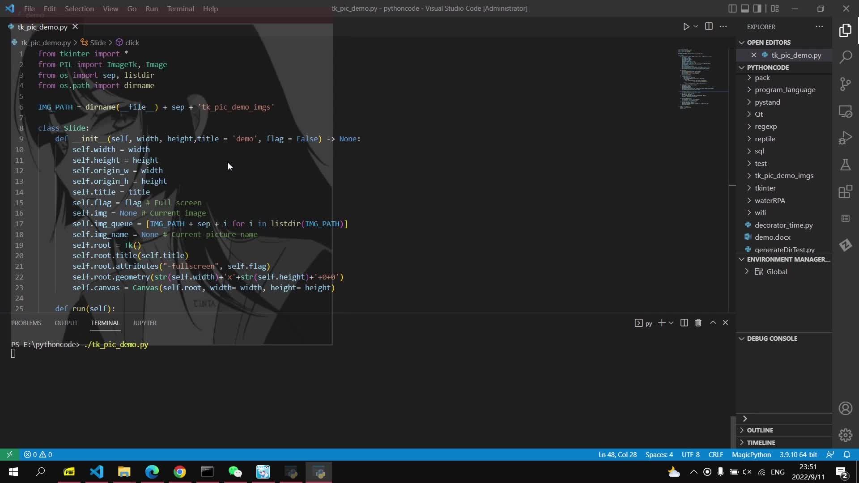Open the new terminal launch profile dropdown

click(671, 323)
